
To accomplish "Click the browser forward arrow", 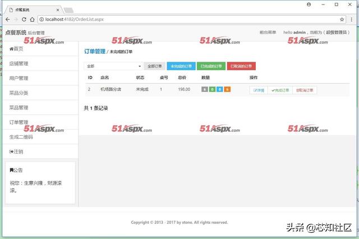I will [x=16, y=20].
